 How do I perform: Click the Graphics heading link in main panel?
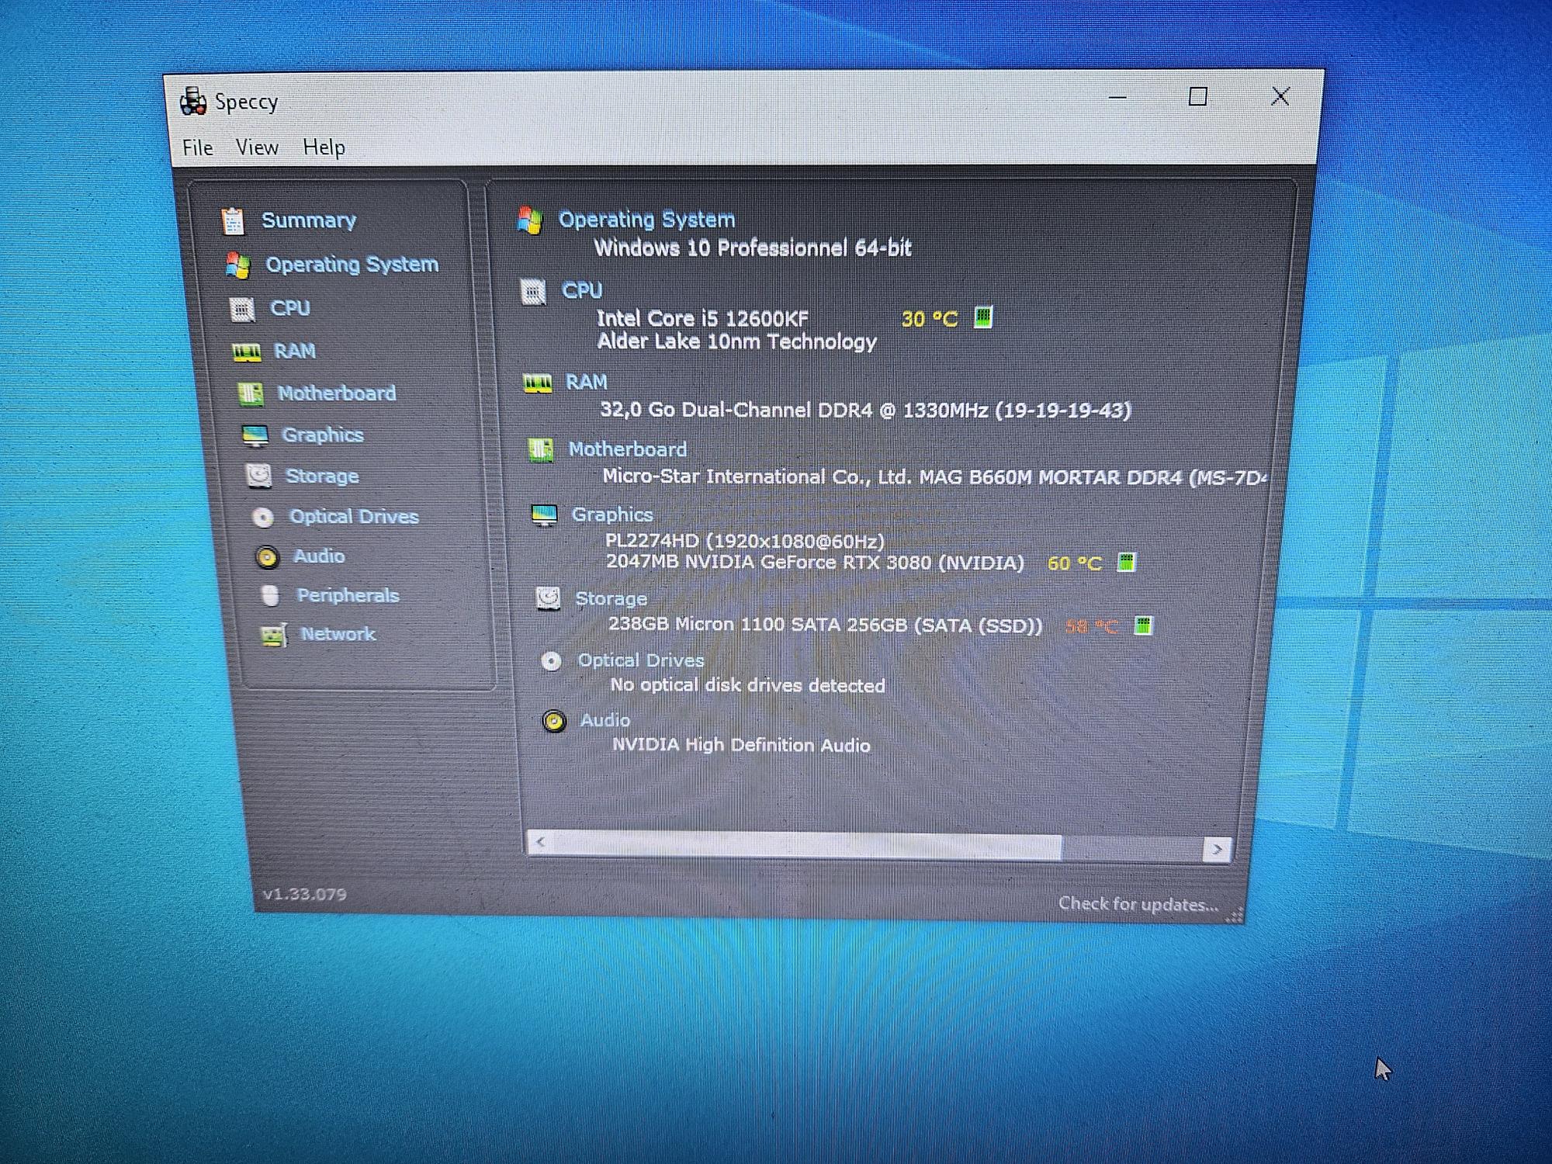coord(612,514)
